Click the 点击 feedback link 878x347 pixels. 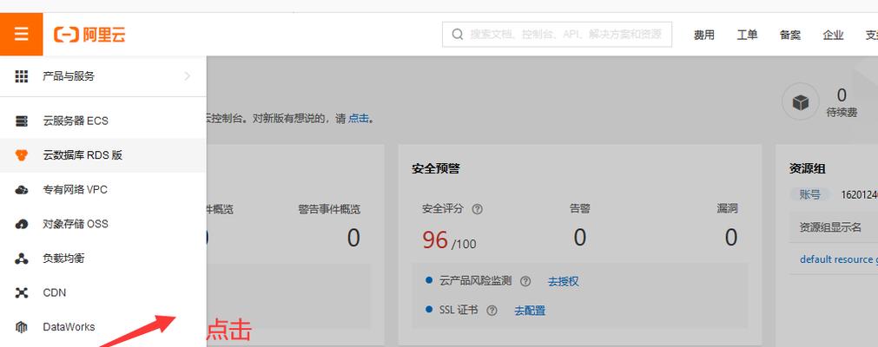tap(359, 119)
